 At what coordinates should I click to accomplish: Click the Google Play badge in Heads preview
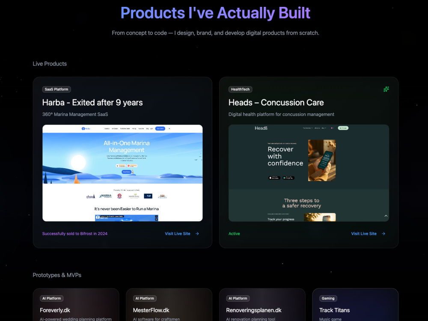[288, 178]
